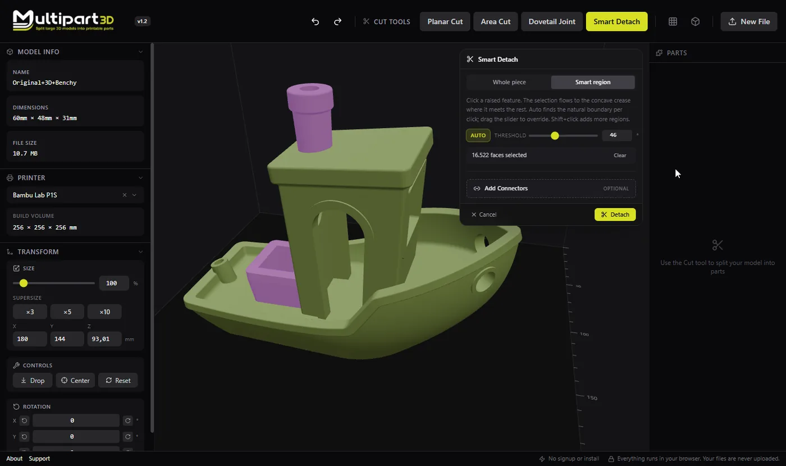786x466 pixels.
Task: Click the Size slider handle
Action: [24, 284]
